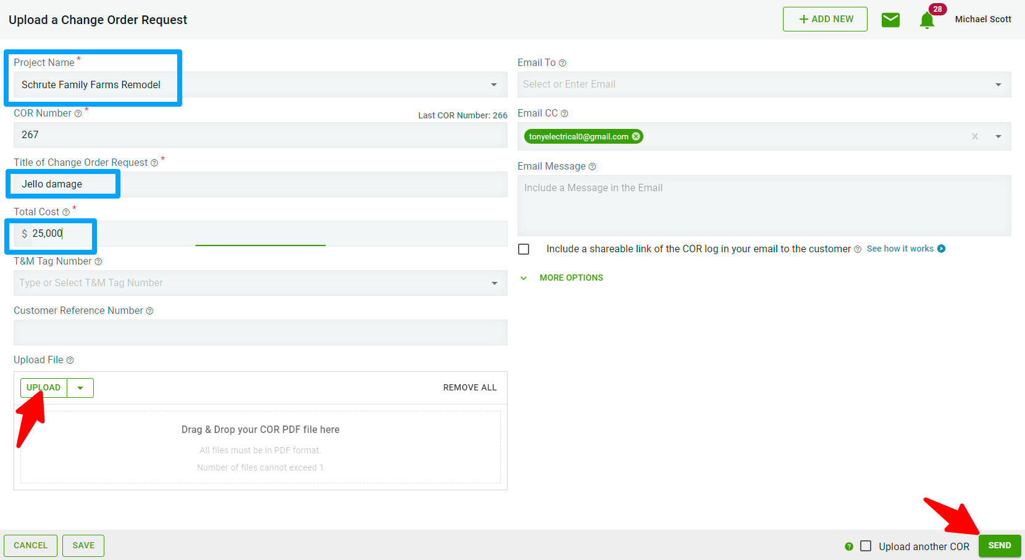Expand the T&M Tag Number dropdown

click(x=494, y=283)
